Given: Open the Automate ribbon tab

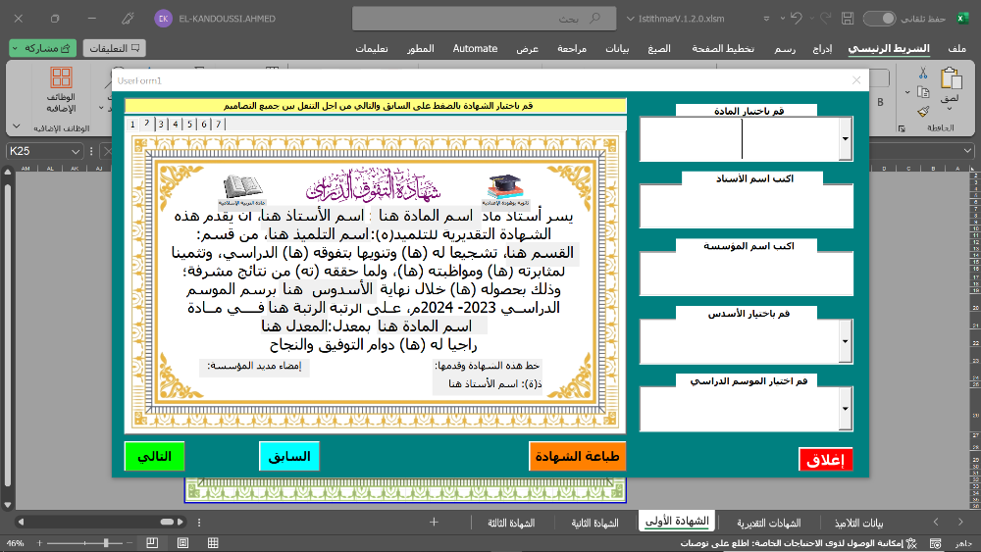Looking at the screenshot, I should (x=475, y=48).
